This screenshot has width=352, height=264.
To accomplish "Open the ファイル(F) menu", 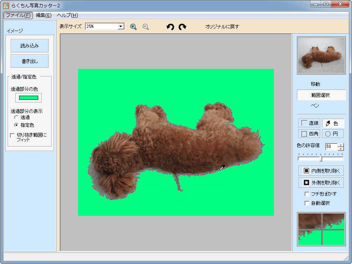I will click(x=18, y=15).
